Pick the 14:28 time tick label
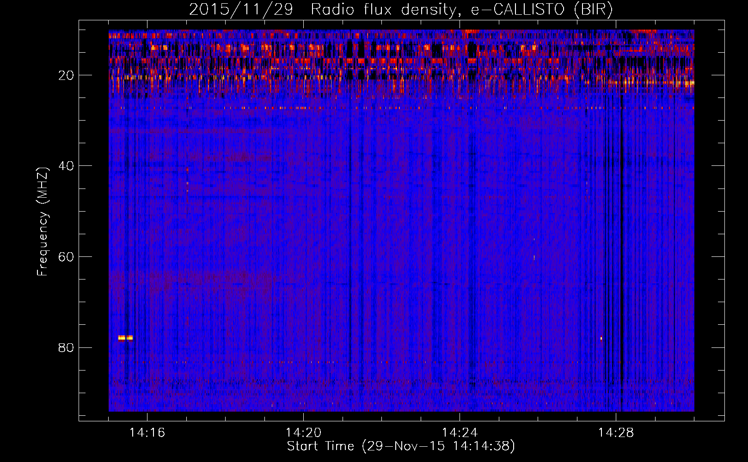Viewport: 748px width, 462px height. click(x=616, y=433)
